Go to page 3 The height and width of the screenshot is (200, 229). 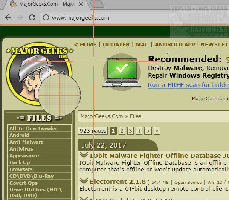[x=130, y=131]
